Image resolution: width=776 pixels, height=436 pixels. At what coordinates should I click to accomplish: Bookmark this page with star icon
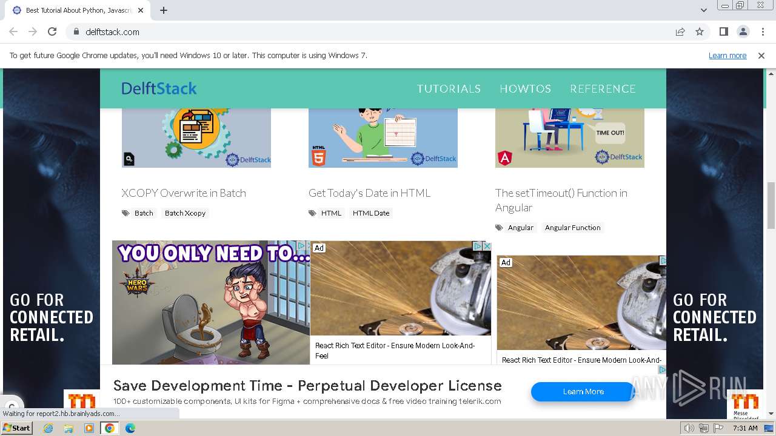[700, 31]
